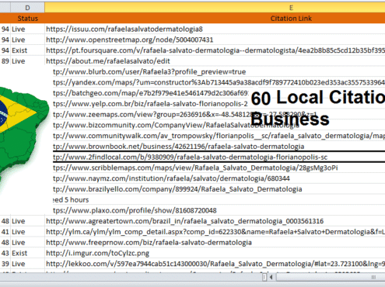Open the i.imgur.com toCylzc.png link
The height and width of the screenshot is (287, 385).
click(97, 253)
